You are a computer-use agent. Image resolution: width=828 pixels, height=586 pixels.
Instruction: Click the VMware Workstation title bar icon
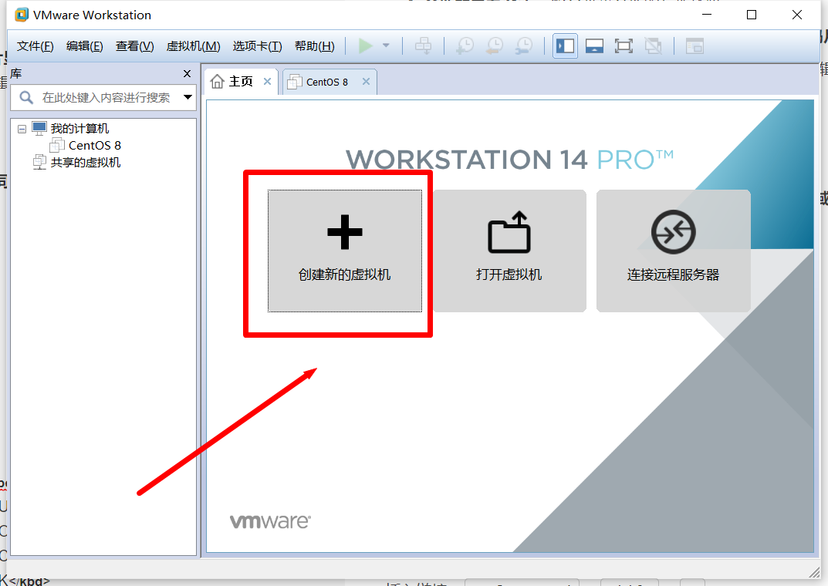[22, 15]
